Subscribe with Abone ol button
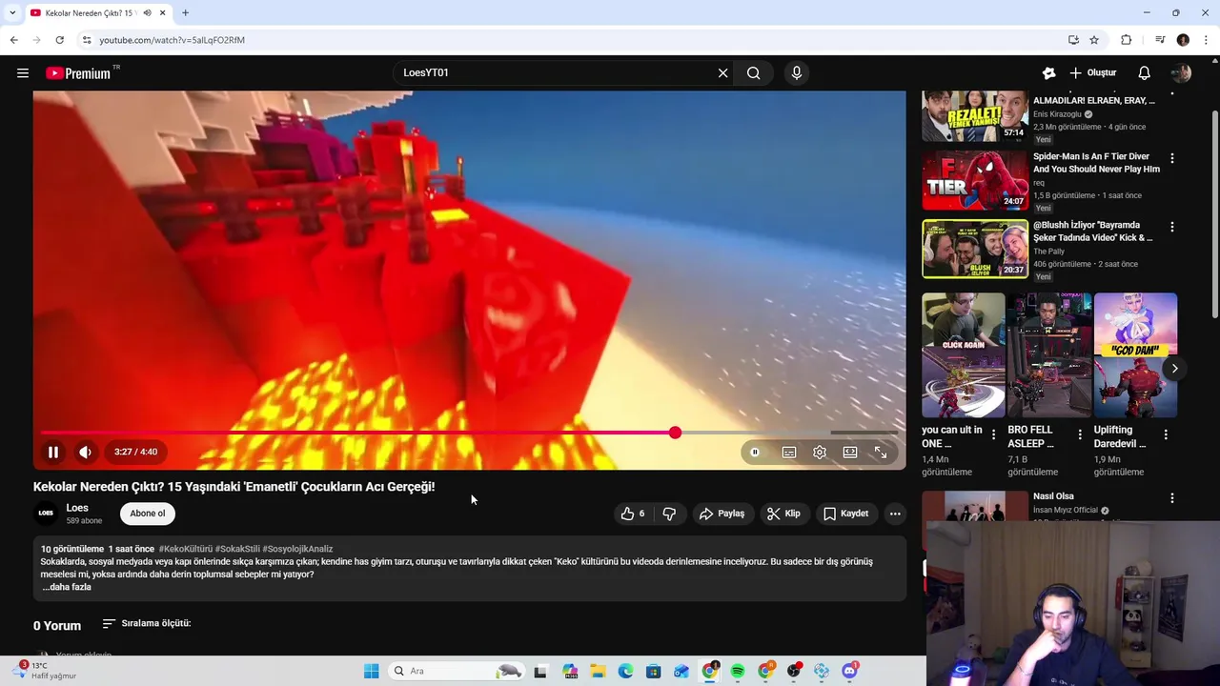 pyautogui.click(x=148, y=514)
